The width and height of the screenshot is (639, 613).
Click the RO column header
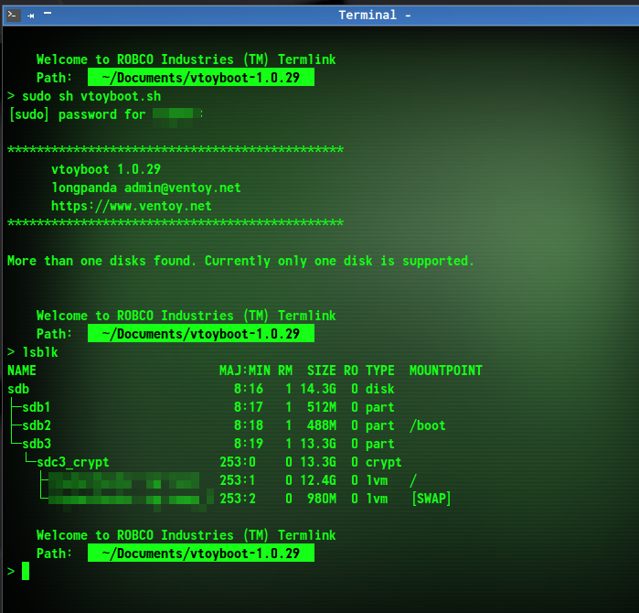351,371
